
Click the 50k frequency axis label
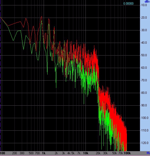(114, 153)
